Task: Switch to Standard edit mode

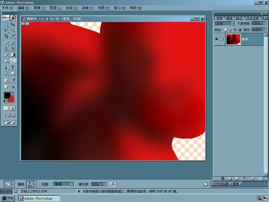Action: pos(6,108)
